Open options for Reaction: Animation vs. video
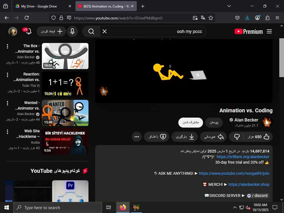The width and height of the screenshot is (284, 213). click(7, 75)
